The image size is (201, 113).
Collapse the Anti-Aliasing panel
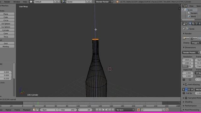pos(183,84)
